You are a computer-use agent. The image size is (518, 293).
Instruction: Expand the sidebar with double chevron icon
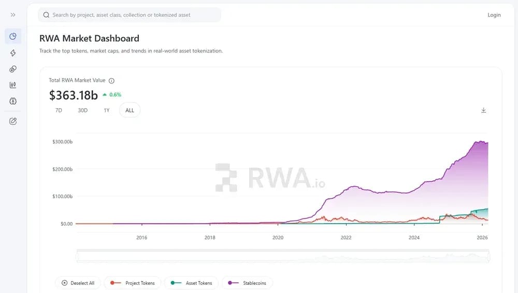click(13, 15)
